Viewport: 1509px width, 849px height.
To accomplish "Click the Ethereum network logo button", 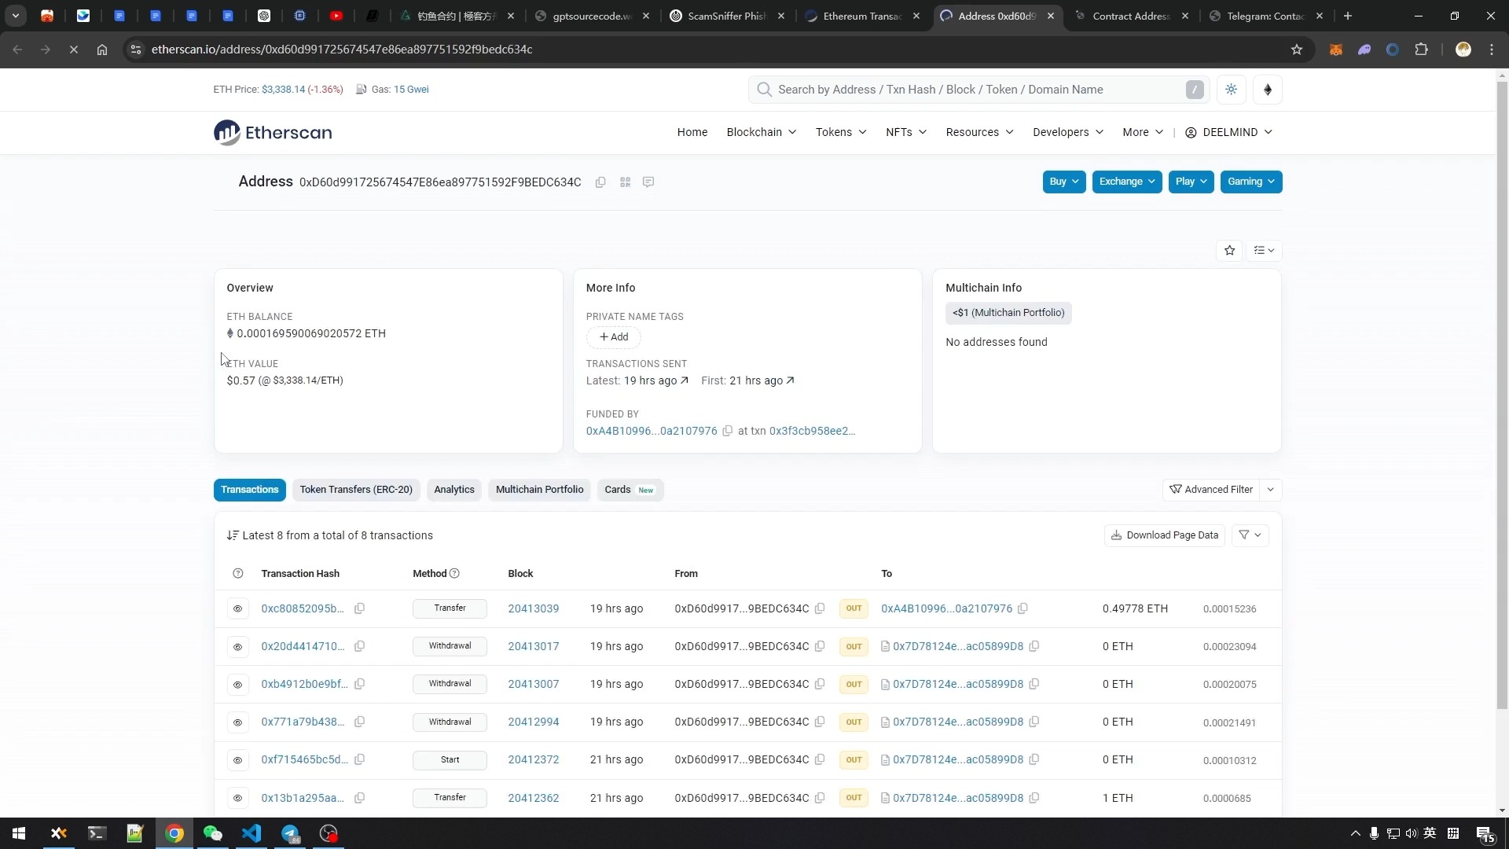I will click(x=1267, y=90).
